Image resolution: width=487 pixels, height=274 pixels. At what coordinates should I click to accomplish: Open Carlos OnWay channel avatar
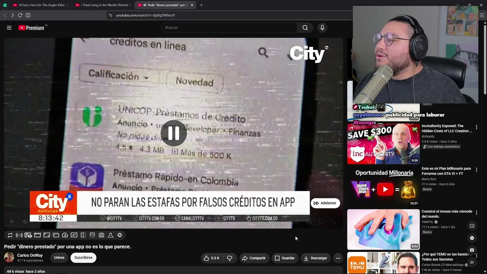tap(9, 258)
